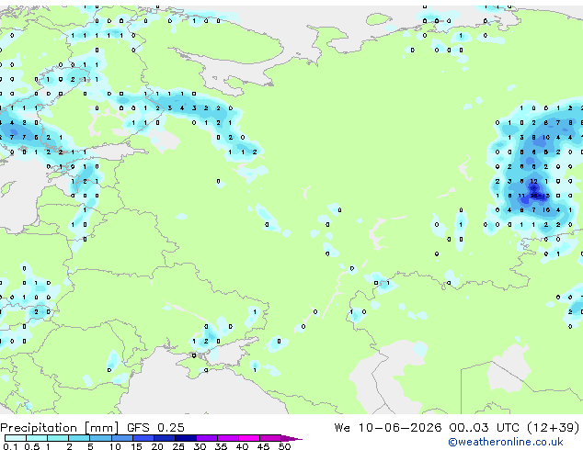Click the 'We 10-06-2026' date text
Screen dimensions: 583x450
pyautogui.click(x=388, y=428)
